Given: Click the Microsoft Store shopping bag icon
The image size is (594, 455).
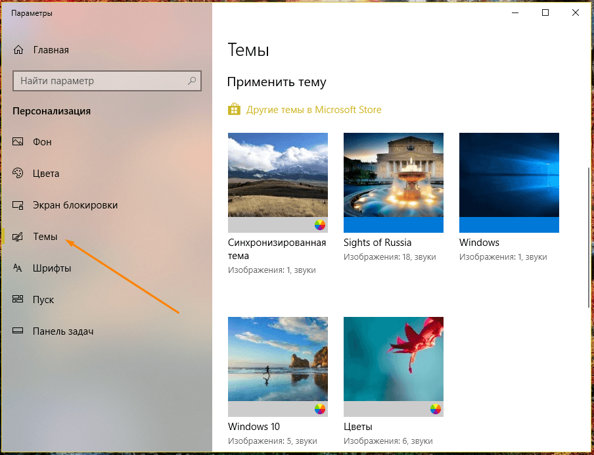Looking at the screenshot, I should pos(234,110).
